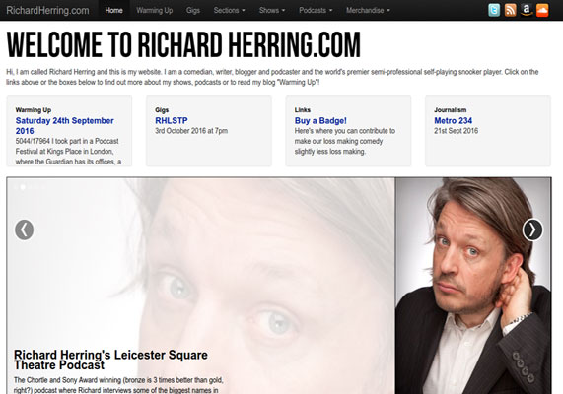Select the Home nav item
Image resolution: width=563 pixels, height=394 pixels.
click(x=113, y=11)
